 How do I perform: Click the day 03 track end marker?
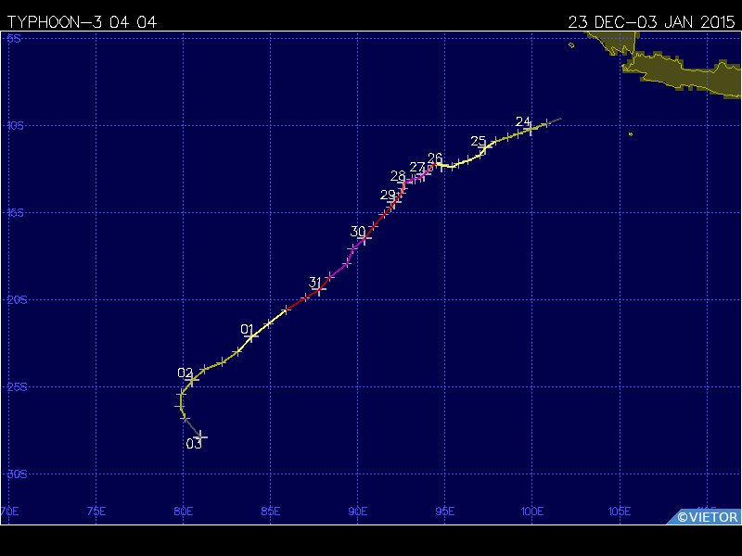coord(200,436)
